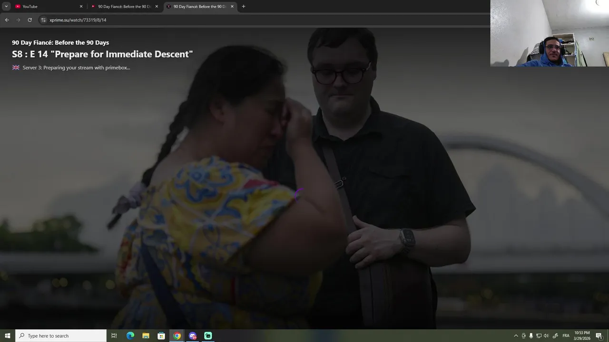Click the Chrome icon in the taskbar
Image resolution: width=609 pixels, height=342 pixels.
(177, 336)
